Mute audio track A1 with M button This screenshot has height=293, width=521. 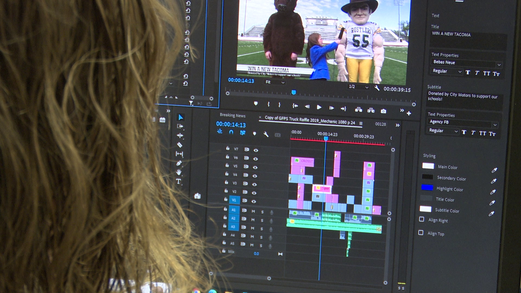253,211
